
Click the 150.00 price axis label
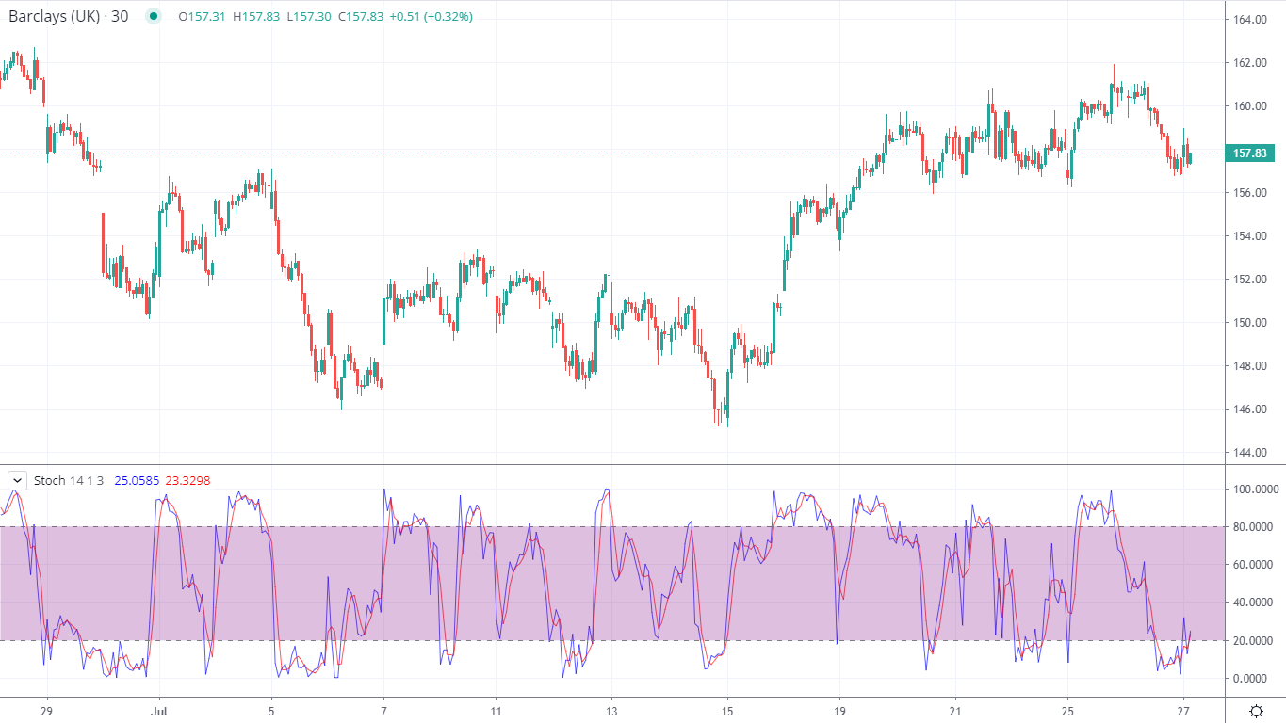click(x=1248, y=323)
